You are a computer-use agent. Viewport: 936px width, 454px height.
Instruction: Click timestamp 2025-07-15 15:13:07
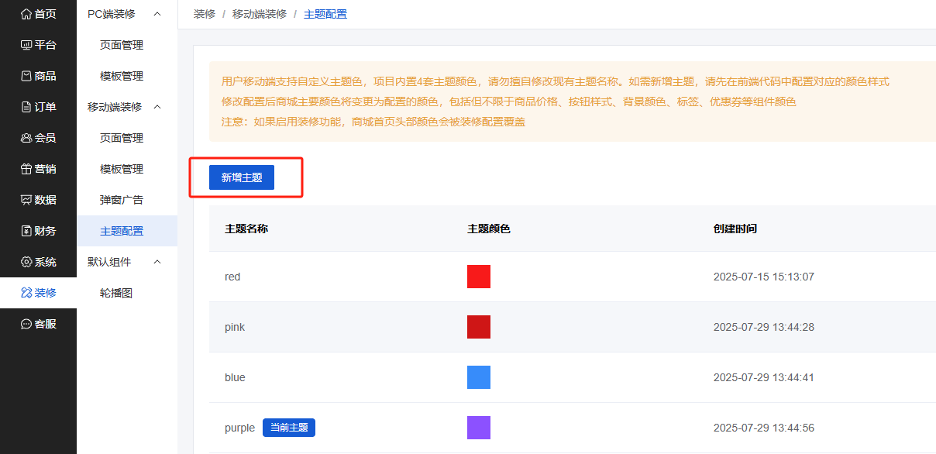click(x=764, y=277)
